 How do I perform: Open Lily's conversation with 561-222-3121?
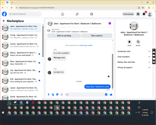tap(21, 72)
